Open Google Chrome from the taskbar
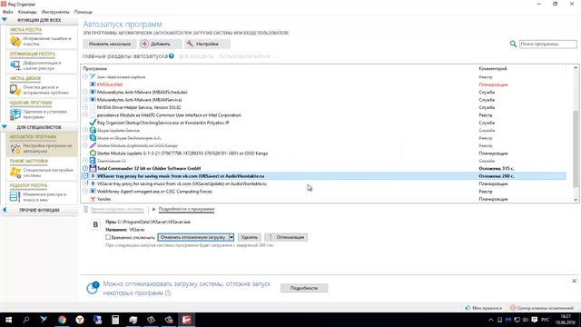This screenshot has height=327, width=581. (62, 320)
